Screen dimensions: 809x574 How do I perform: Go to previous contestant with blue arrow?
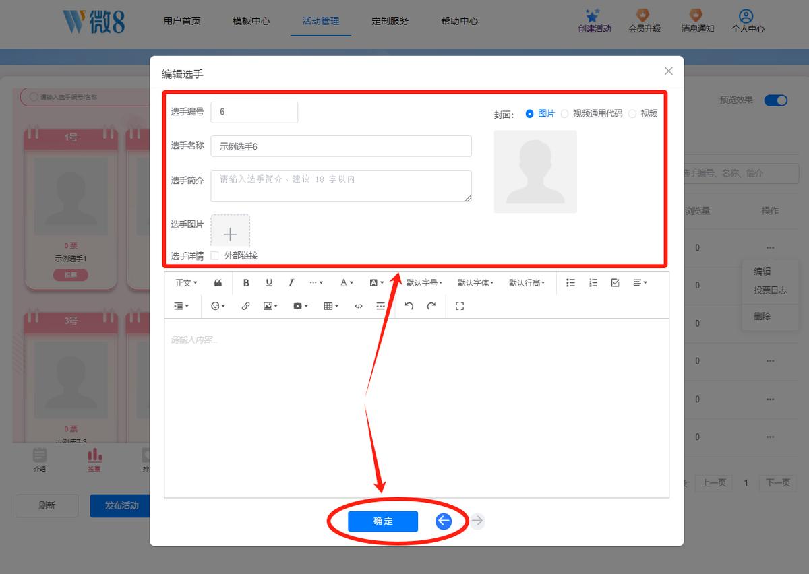[x=443, y=521]
